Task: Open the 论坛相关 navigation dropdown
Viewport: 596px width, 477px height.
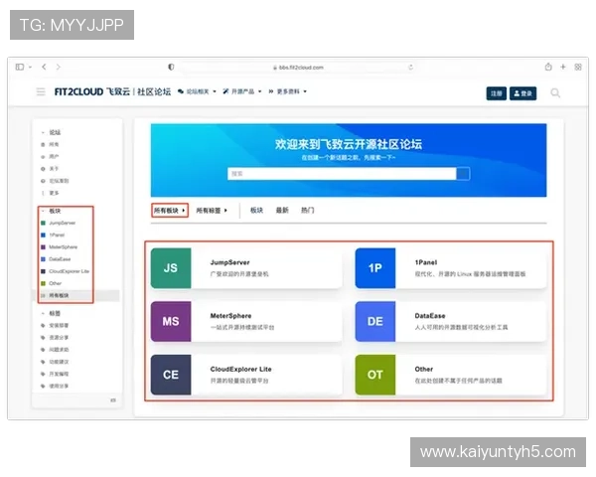Action: [197, 91]
